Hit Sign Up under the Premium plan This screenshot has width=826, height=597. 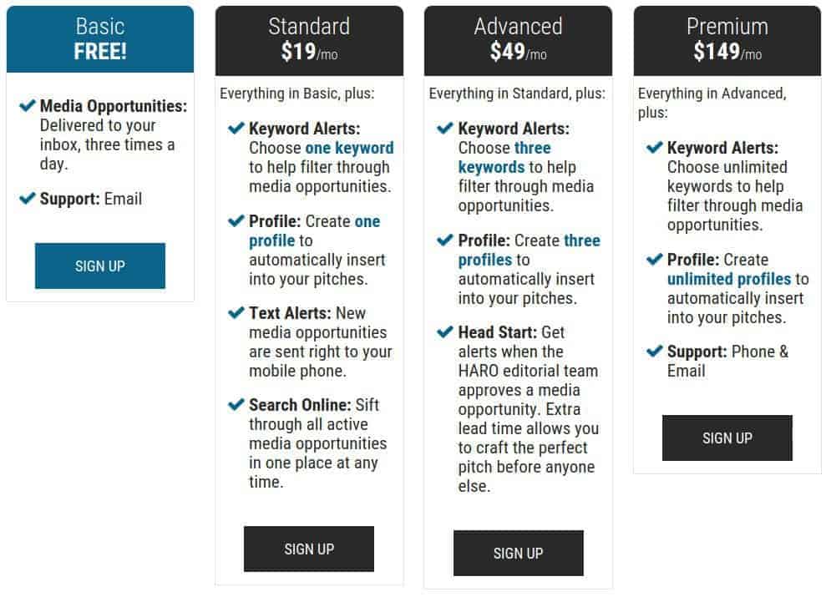[x=727, y=438]
